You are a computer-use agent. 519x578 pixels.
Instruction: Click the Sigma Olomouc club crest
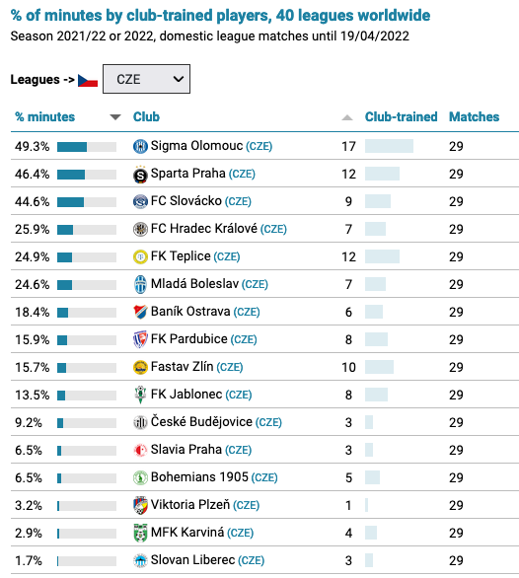140,146
